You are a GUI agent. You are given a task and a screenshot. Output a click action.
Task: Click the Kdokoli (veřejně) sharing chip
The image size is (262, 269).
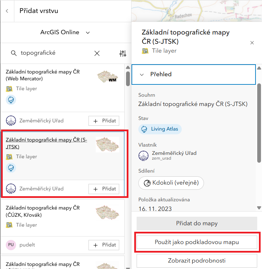(x=171, y=183)
